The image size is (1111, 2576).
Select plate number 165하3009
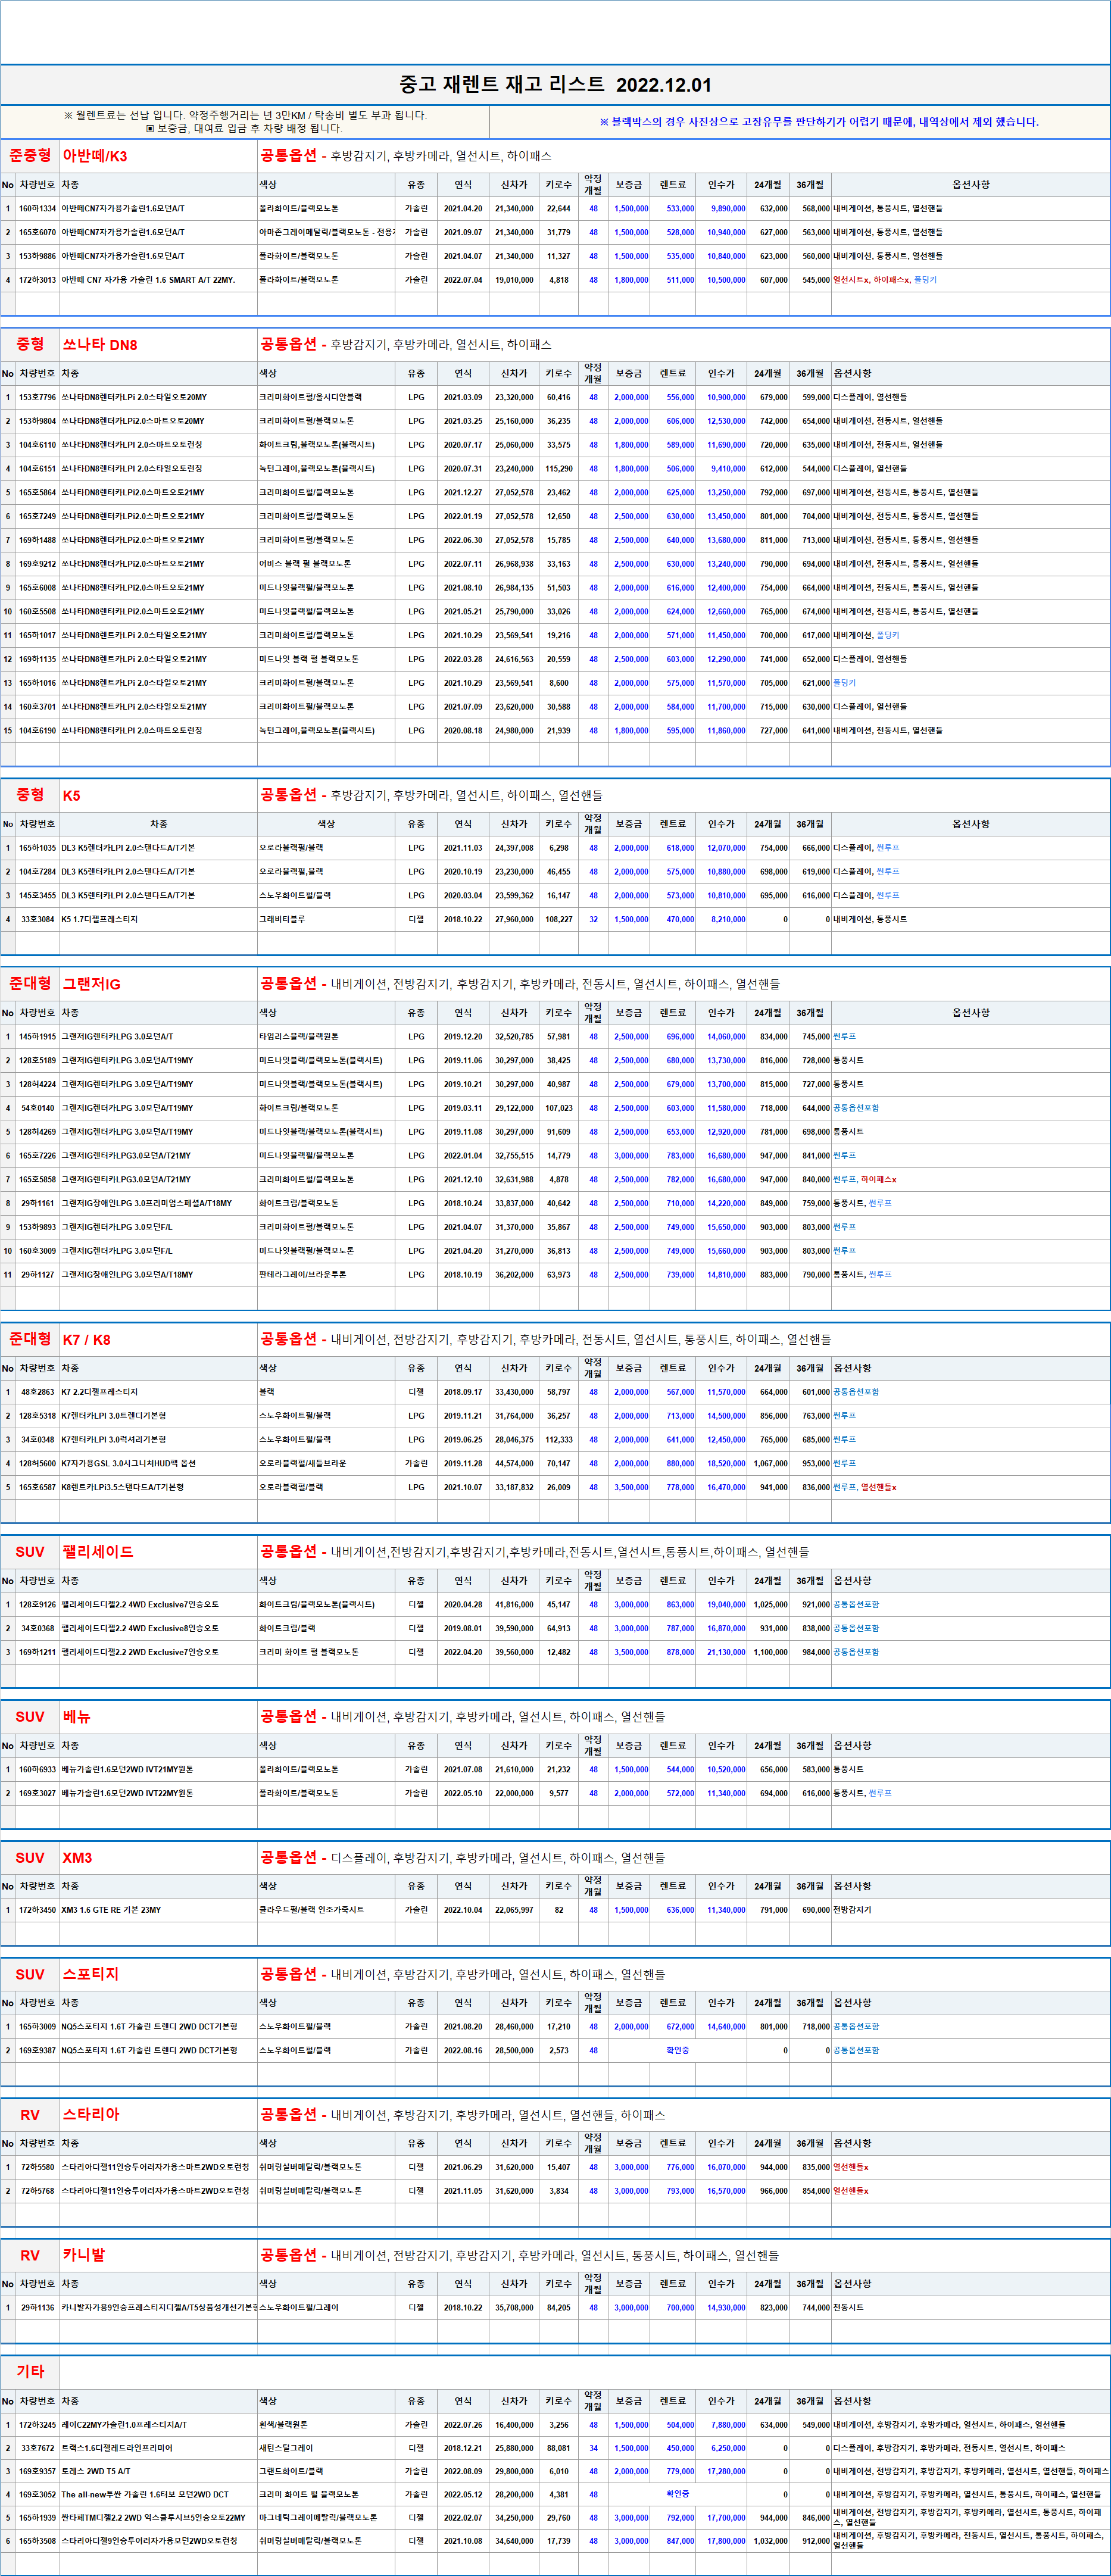point(37,2027)
